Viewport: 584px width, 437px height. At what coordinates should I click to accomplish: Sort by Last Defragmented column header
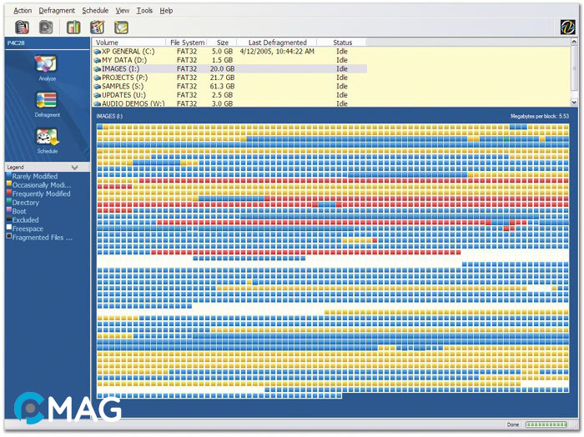(x=277, y=43)
